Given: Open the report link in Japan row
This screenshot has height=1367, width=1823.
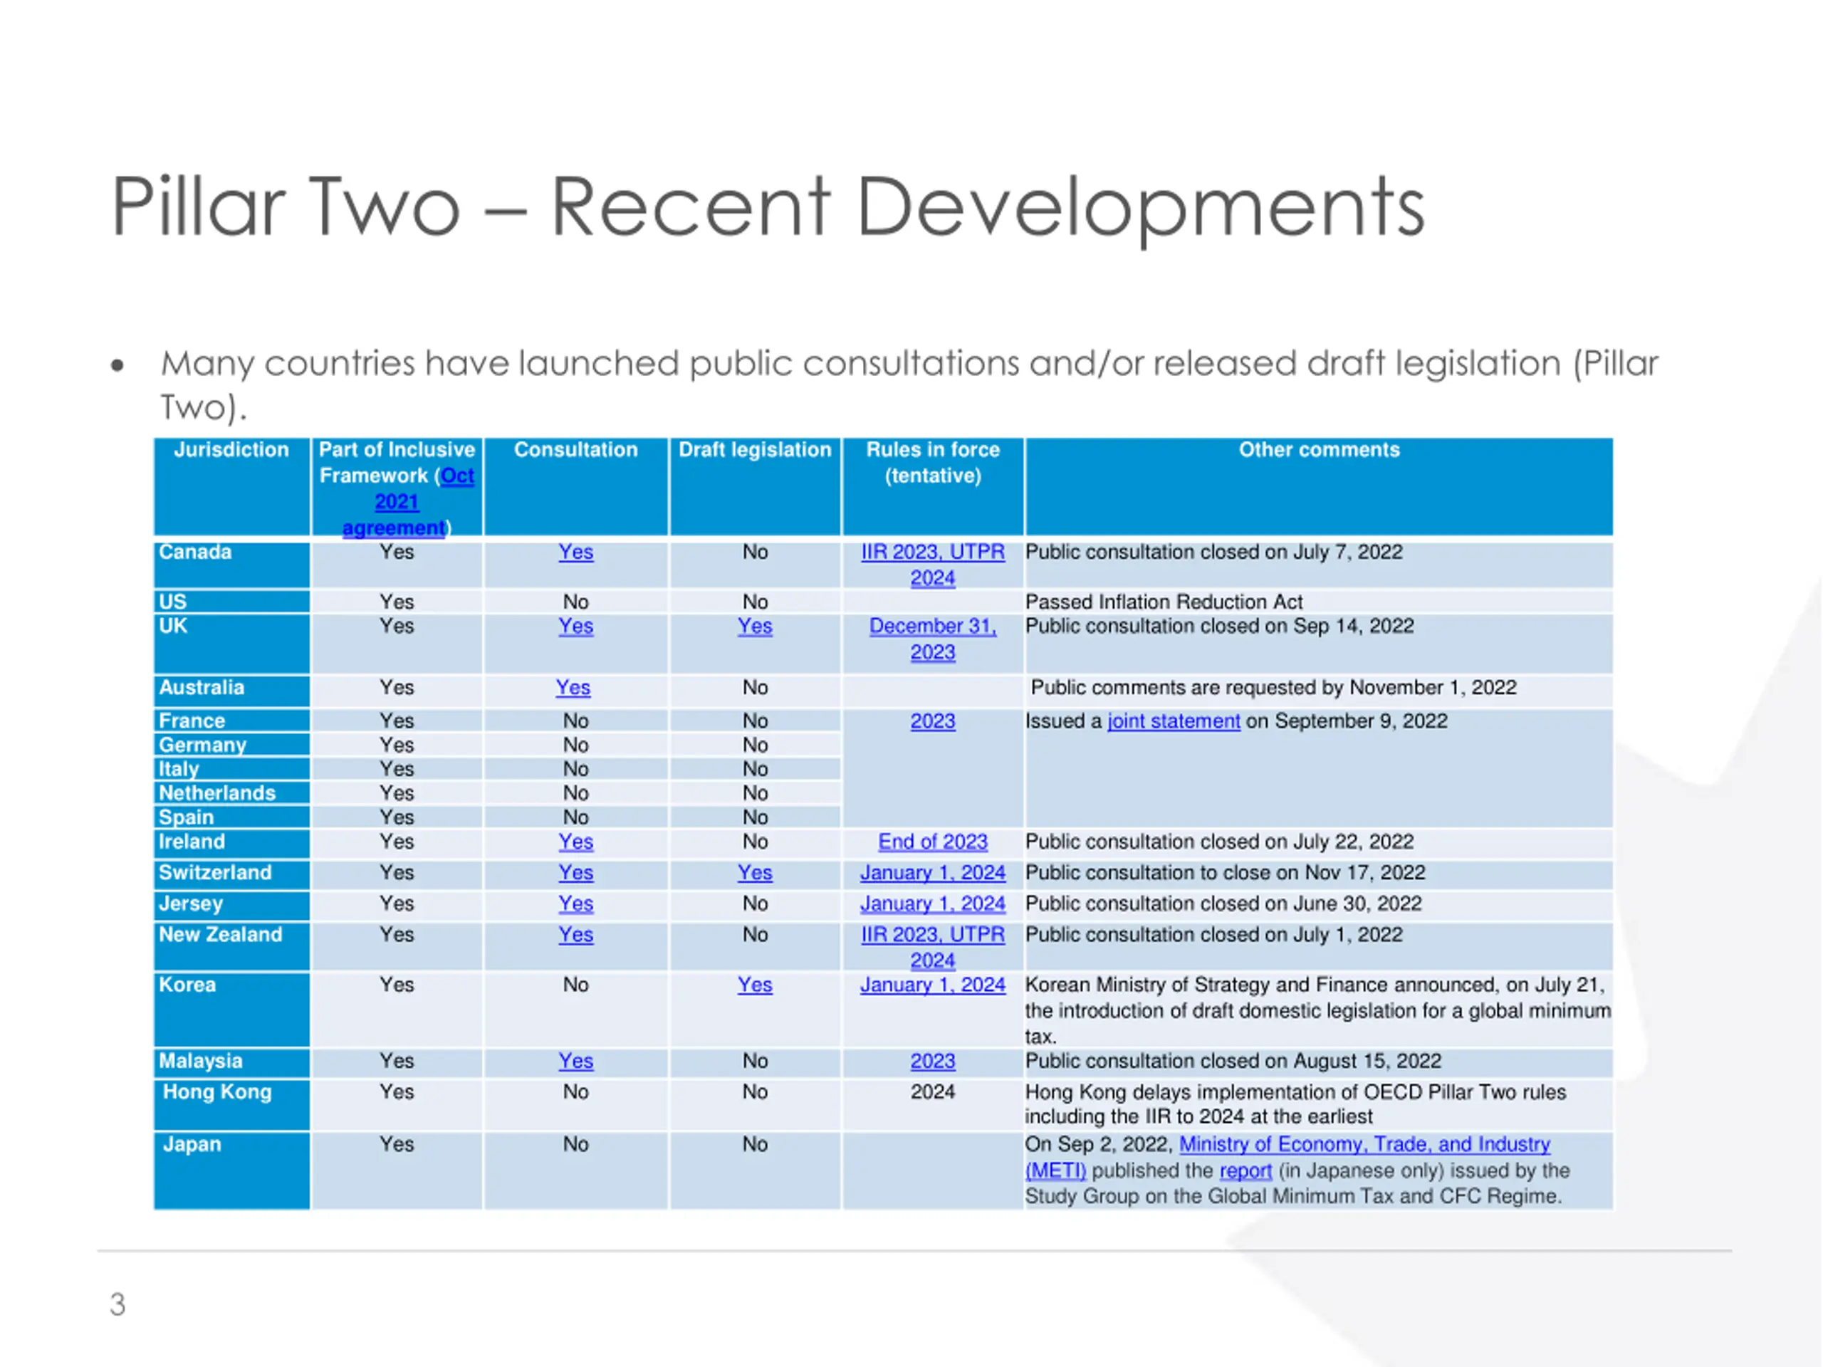Looking at the screenshot, I should (x=1245, y=1171).
